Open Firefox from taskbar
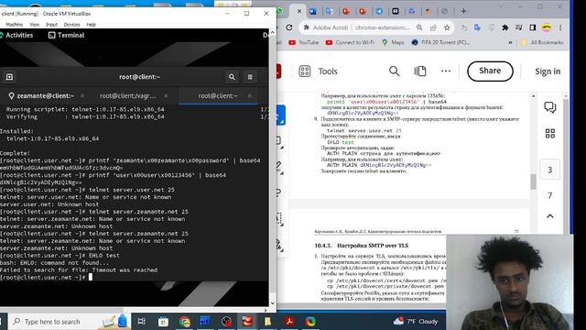Image resolution: width=586 pixels, height=330 pixels. coord(310,322)
